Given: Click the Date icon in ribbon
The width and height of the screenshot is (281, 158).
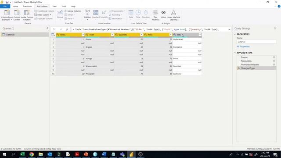Looking at the screenshot, I should pos(131,13).
